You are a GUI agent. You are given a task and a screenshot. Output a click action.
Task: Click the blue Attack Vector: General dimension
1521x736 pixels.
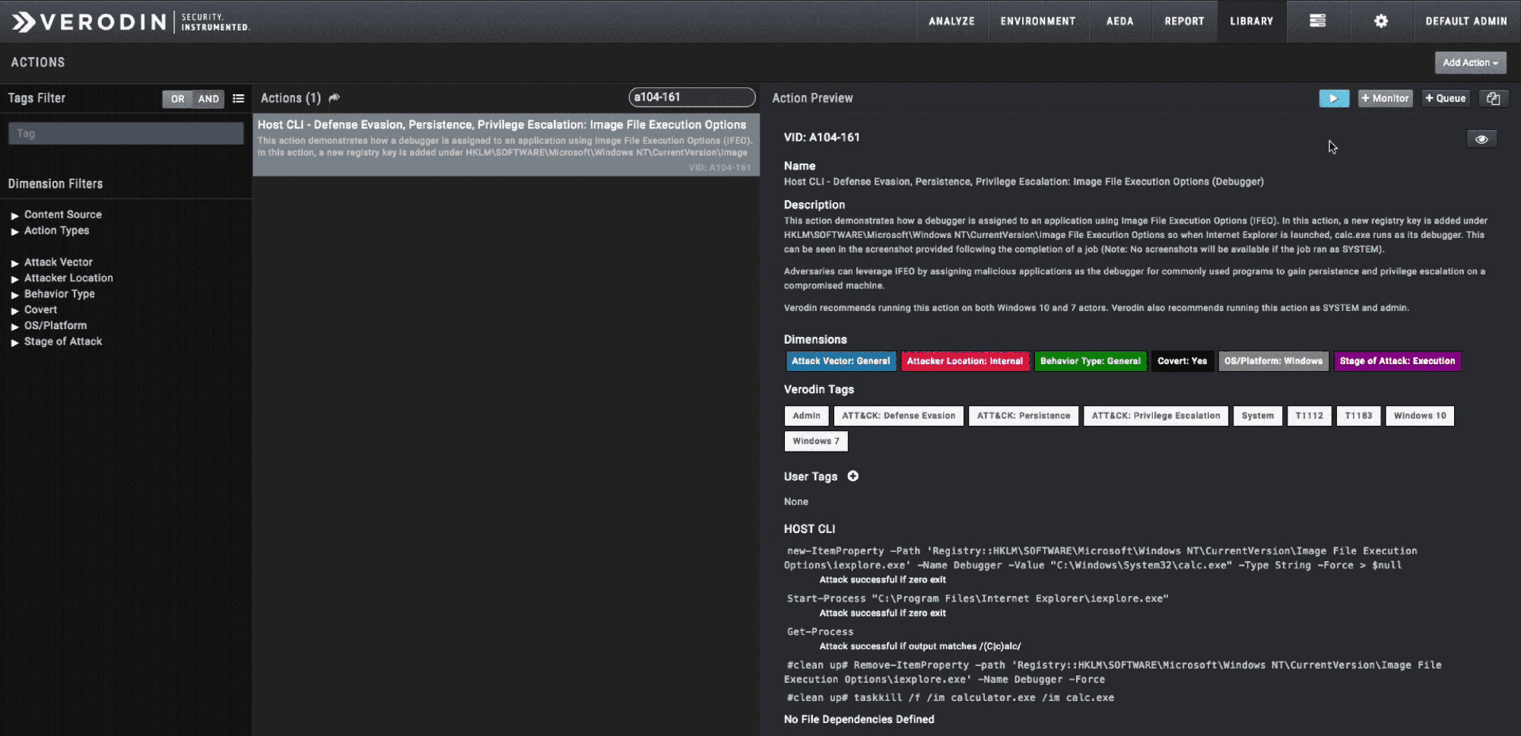tap(840, 361)
